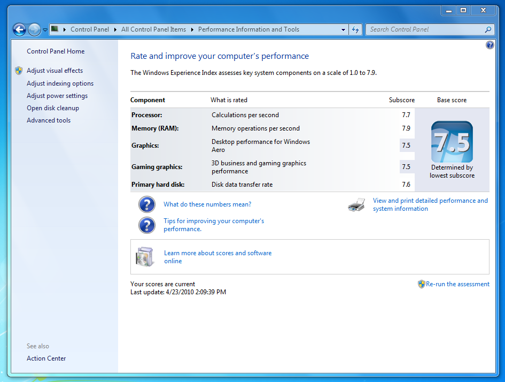Click the Processor: row label

(x=147, y=115)
